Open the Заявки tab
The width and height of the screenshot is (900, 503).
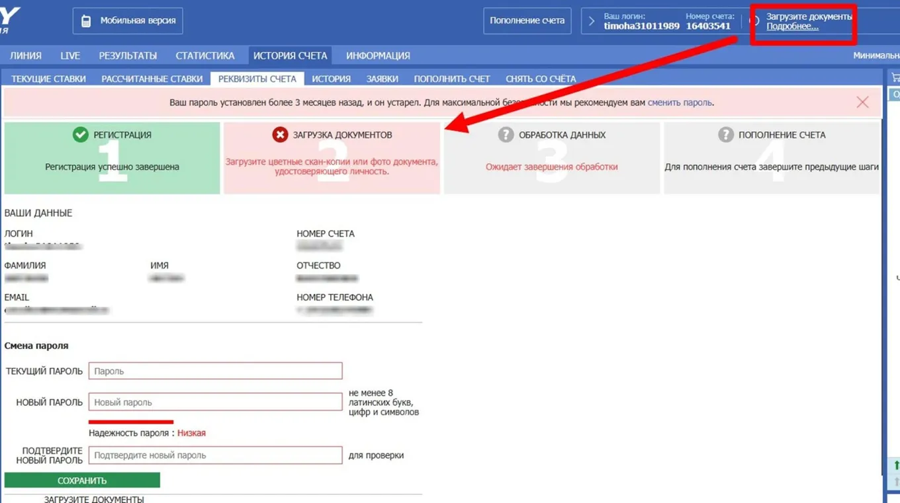coord(382,79)
